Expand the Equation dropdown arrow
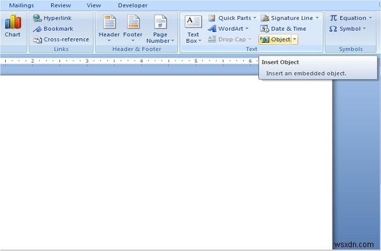The image size is (381, 251). (x=370, y=18)
